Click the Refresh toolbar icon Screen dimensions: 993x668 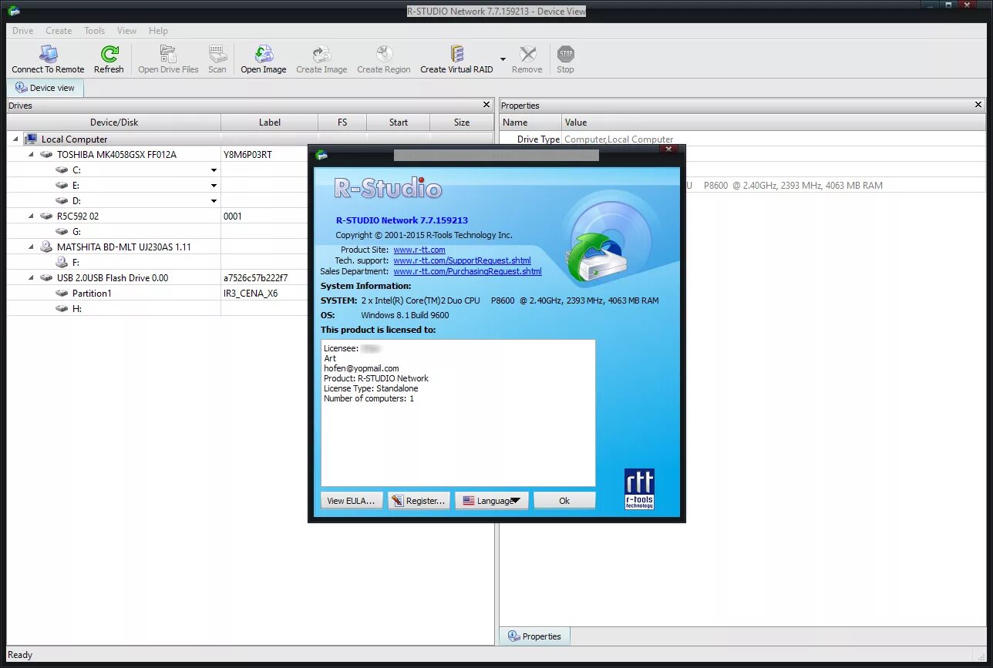pos(109,54)
